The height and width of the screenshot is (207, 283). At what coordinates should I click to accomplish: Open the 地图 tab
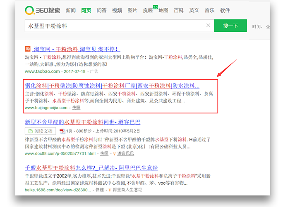[x=163, y=10]
